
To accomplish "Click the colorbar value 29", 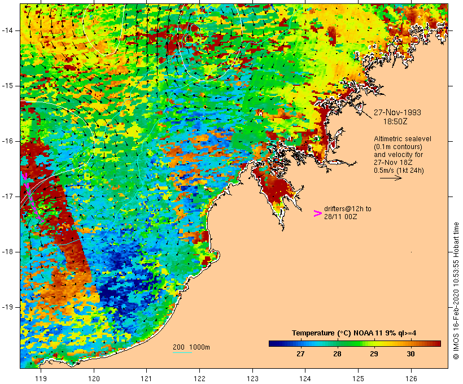I will point(374,354).
